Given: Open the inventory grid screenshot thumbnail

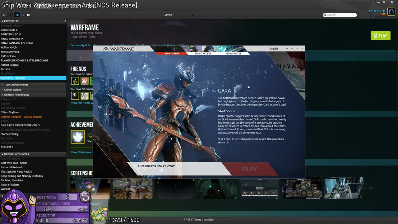Looking at the screenshot, I should [x=302, y=188].
